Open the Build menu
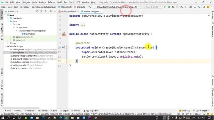Image resolution: width=214 pixels, height=120 pixels. pyautogui.click(x=60, y=2)
